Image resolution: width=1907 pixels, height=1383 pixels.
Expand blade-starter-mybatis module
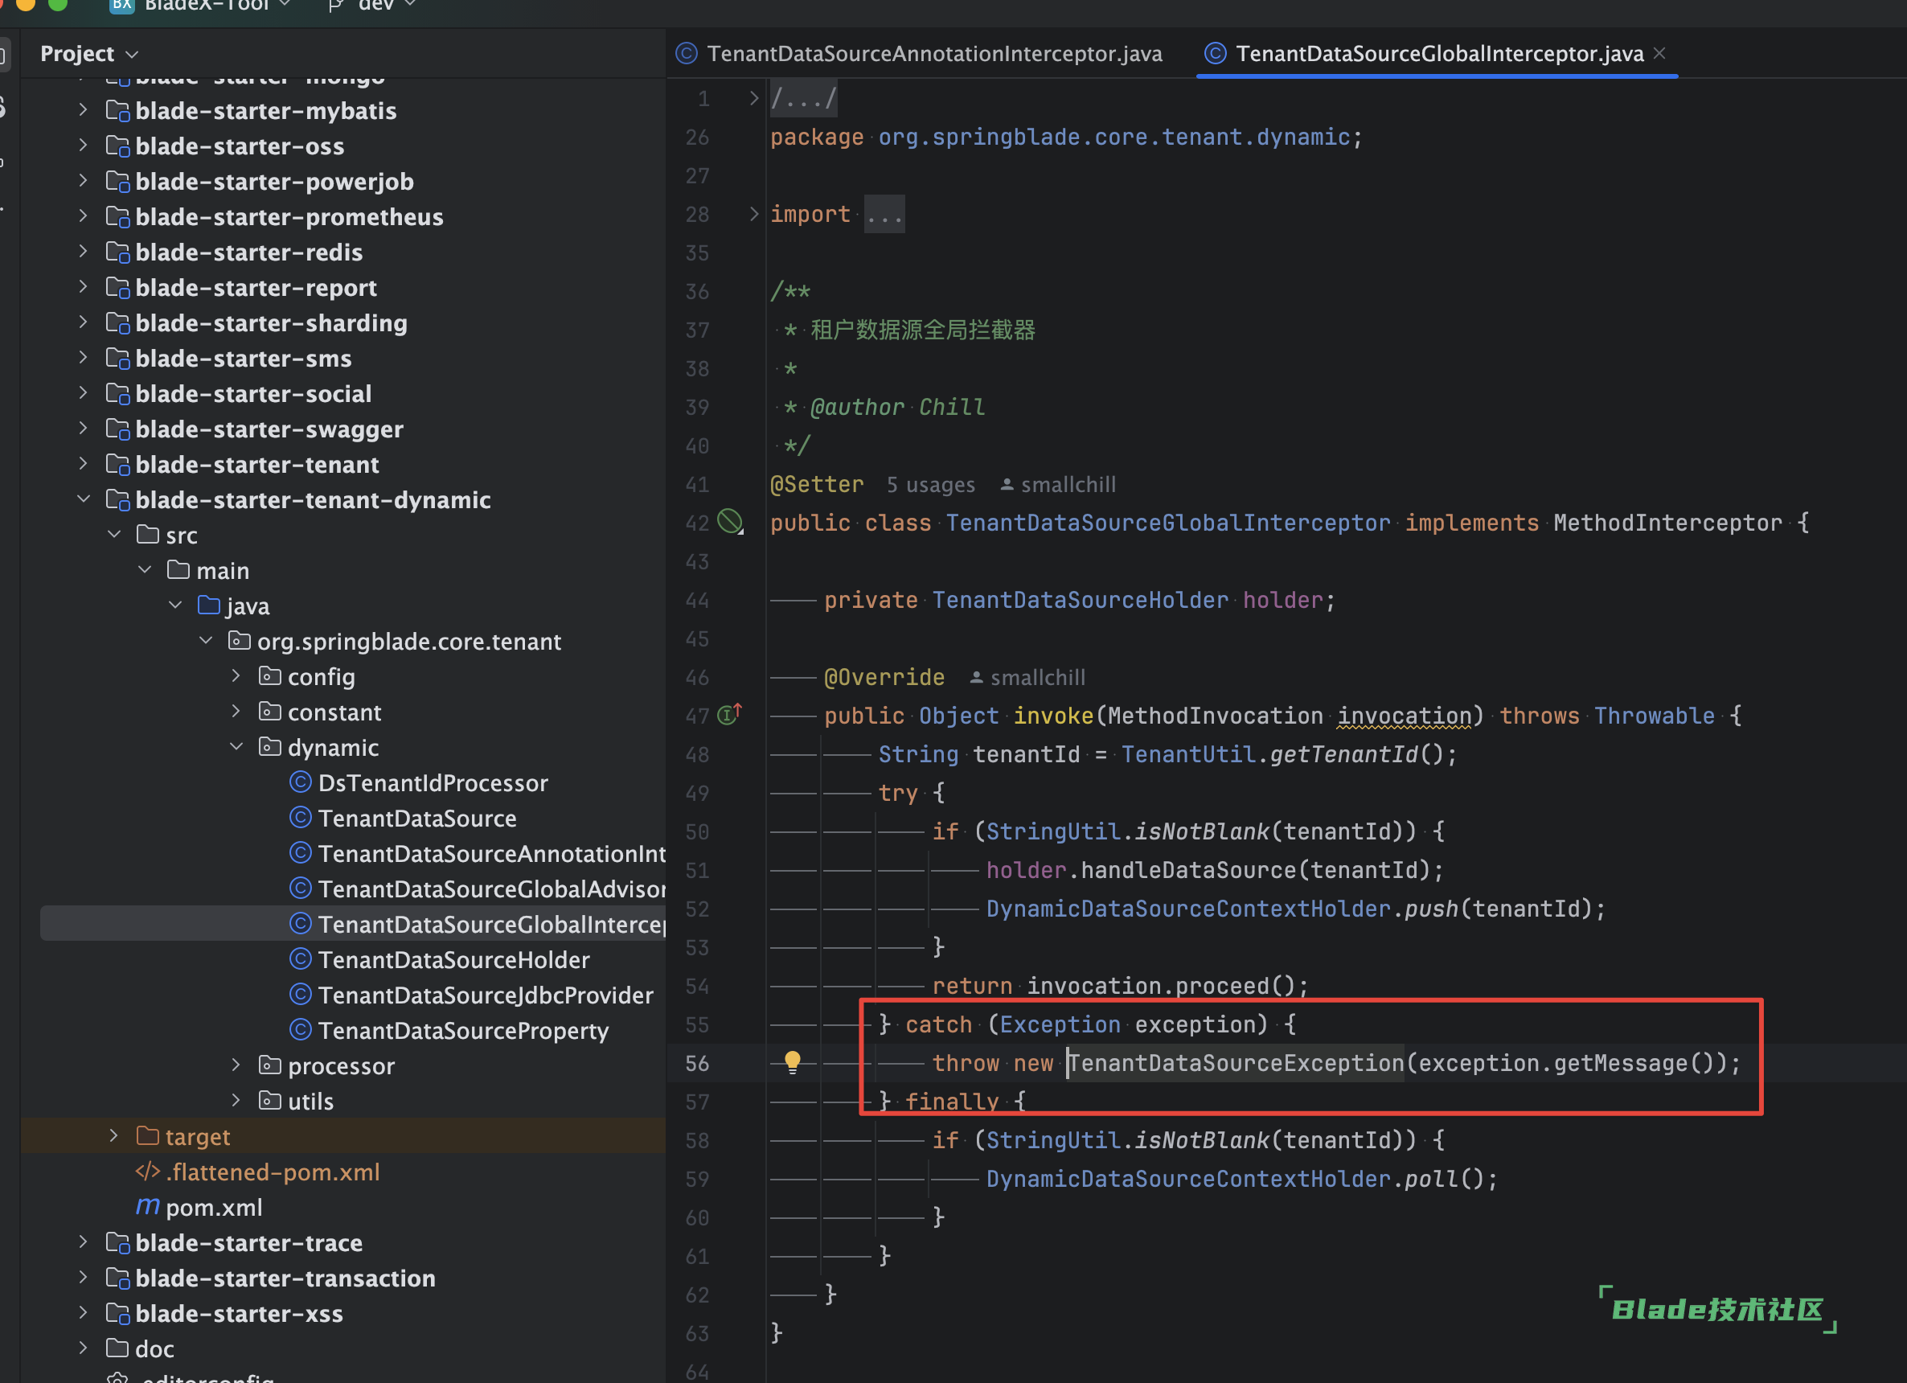pos(82,109)
